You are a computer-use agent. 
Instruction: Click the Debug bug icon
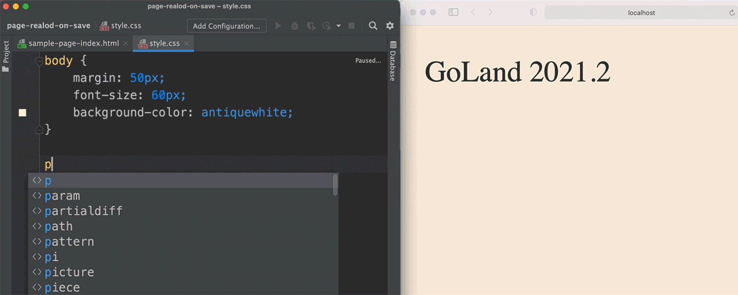click(295, 26)
